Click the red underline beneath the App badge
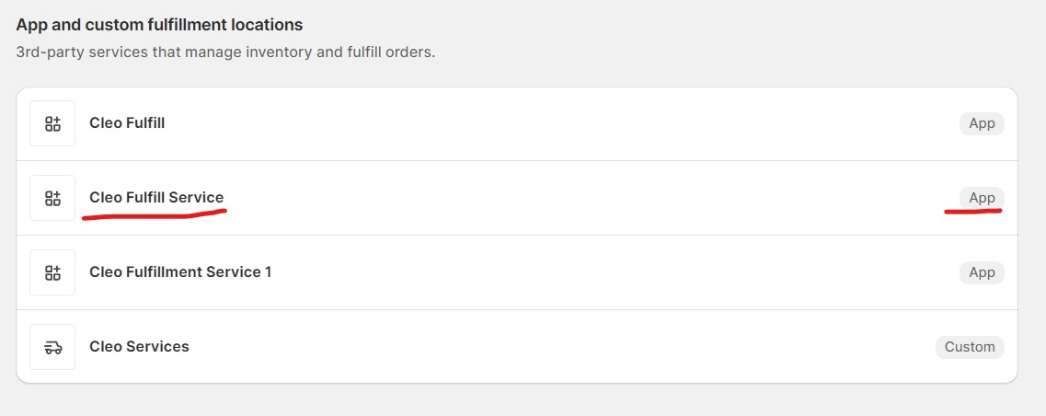Screen dimensions: 1046x416 (972, 212)
